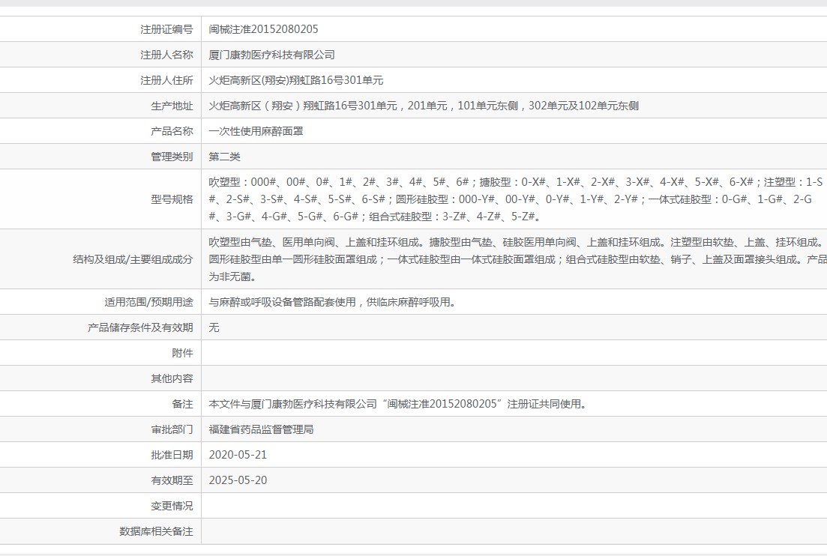Click the 结构及组成/主要组成成分 label
Screen dimensions: 827x556
(x=133, y=260)
